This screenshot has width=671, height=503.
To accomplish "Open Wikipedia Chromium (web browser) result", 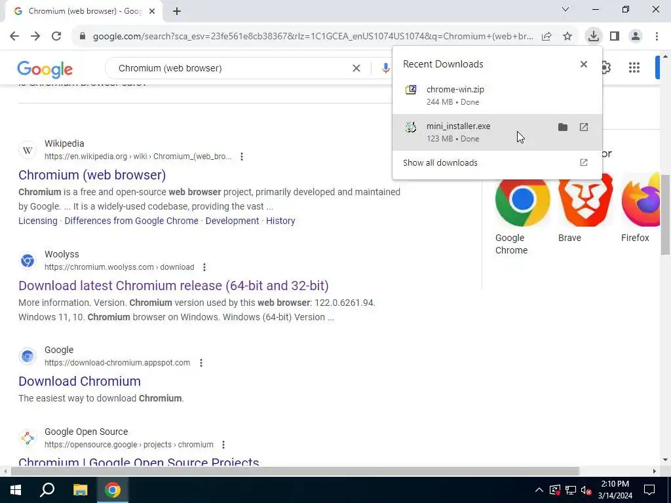I will (x=92, y=174).
